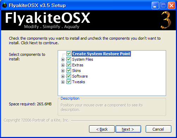Minimize the setup window
This screenshot has width=177, height=138.
[x=155, y=5]
